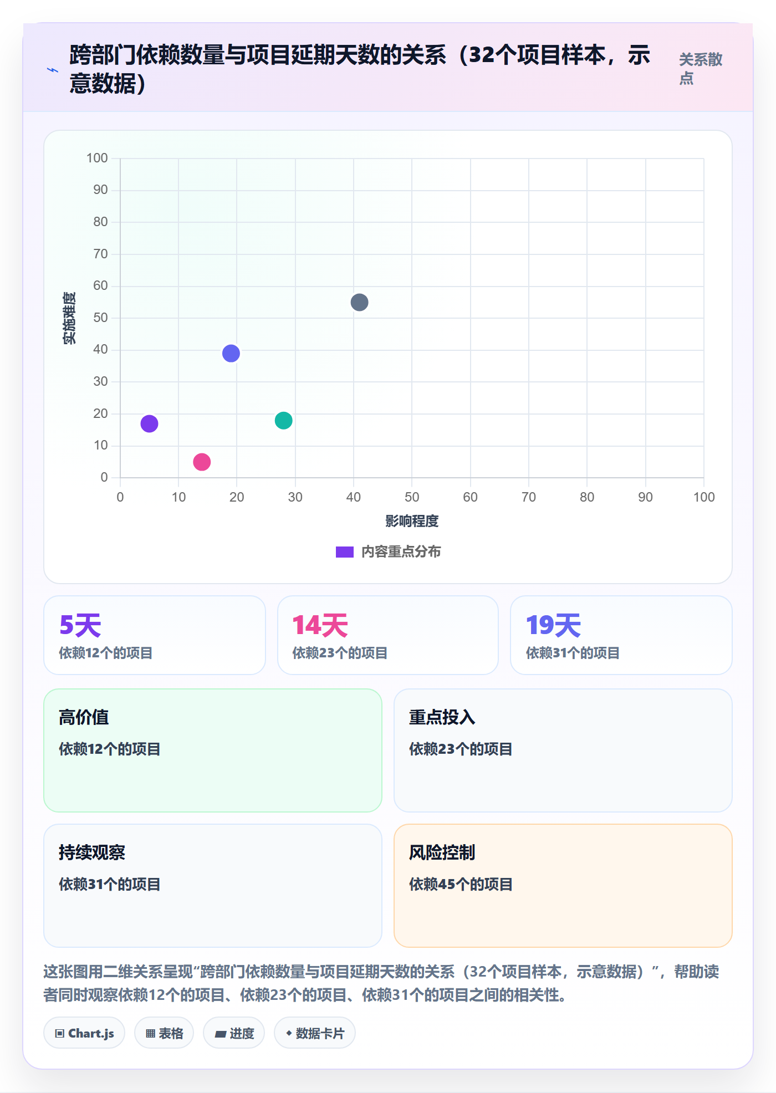776x1093 pixels.
Task: Open the 19天 stat card
Action: click(621, 635)
